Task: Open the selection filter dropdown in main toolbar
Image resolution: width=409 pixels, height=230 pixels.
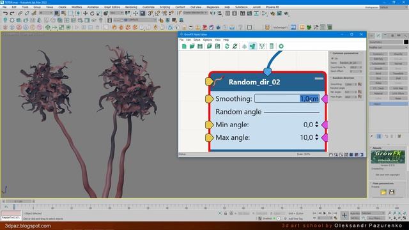Action: pos(45,13)
